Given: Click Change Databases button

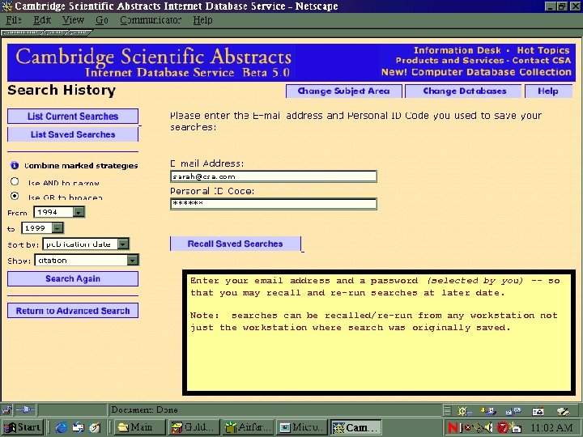Looking at the screenshot, I should 465,91.
